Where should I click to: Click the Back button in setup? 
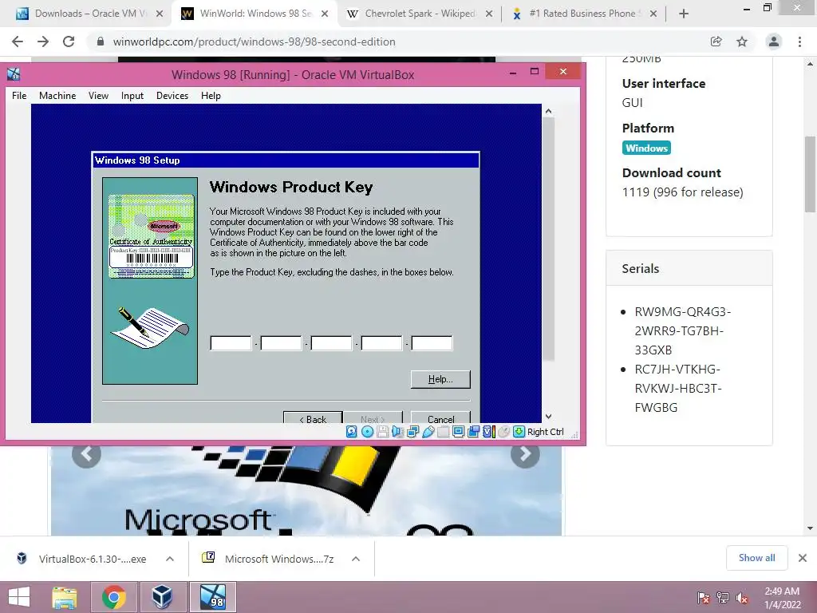(313, 417)
